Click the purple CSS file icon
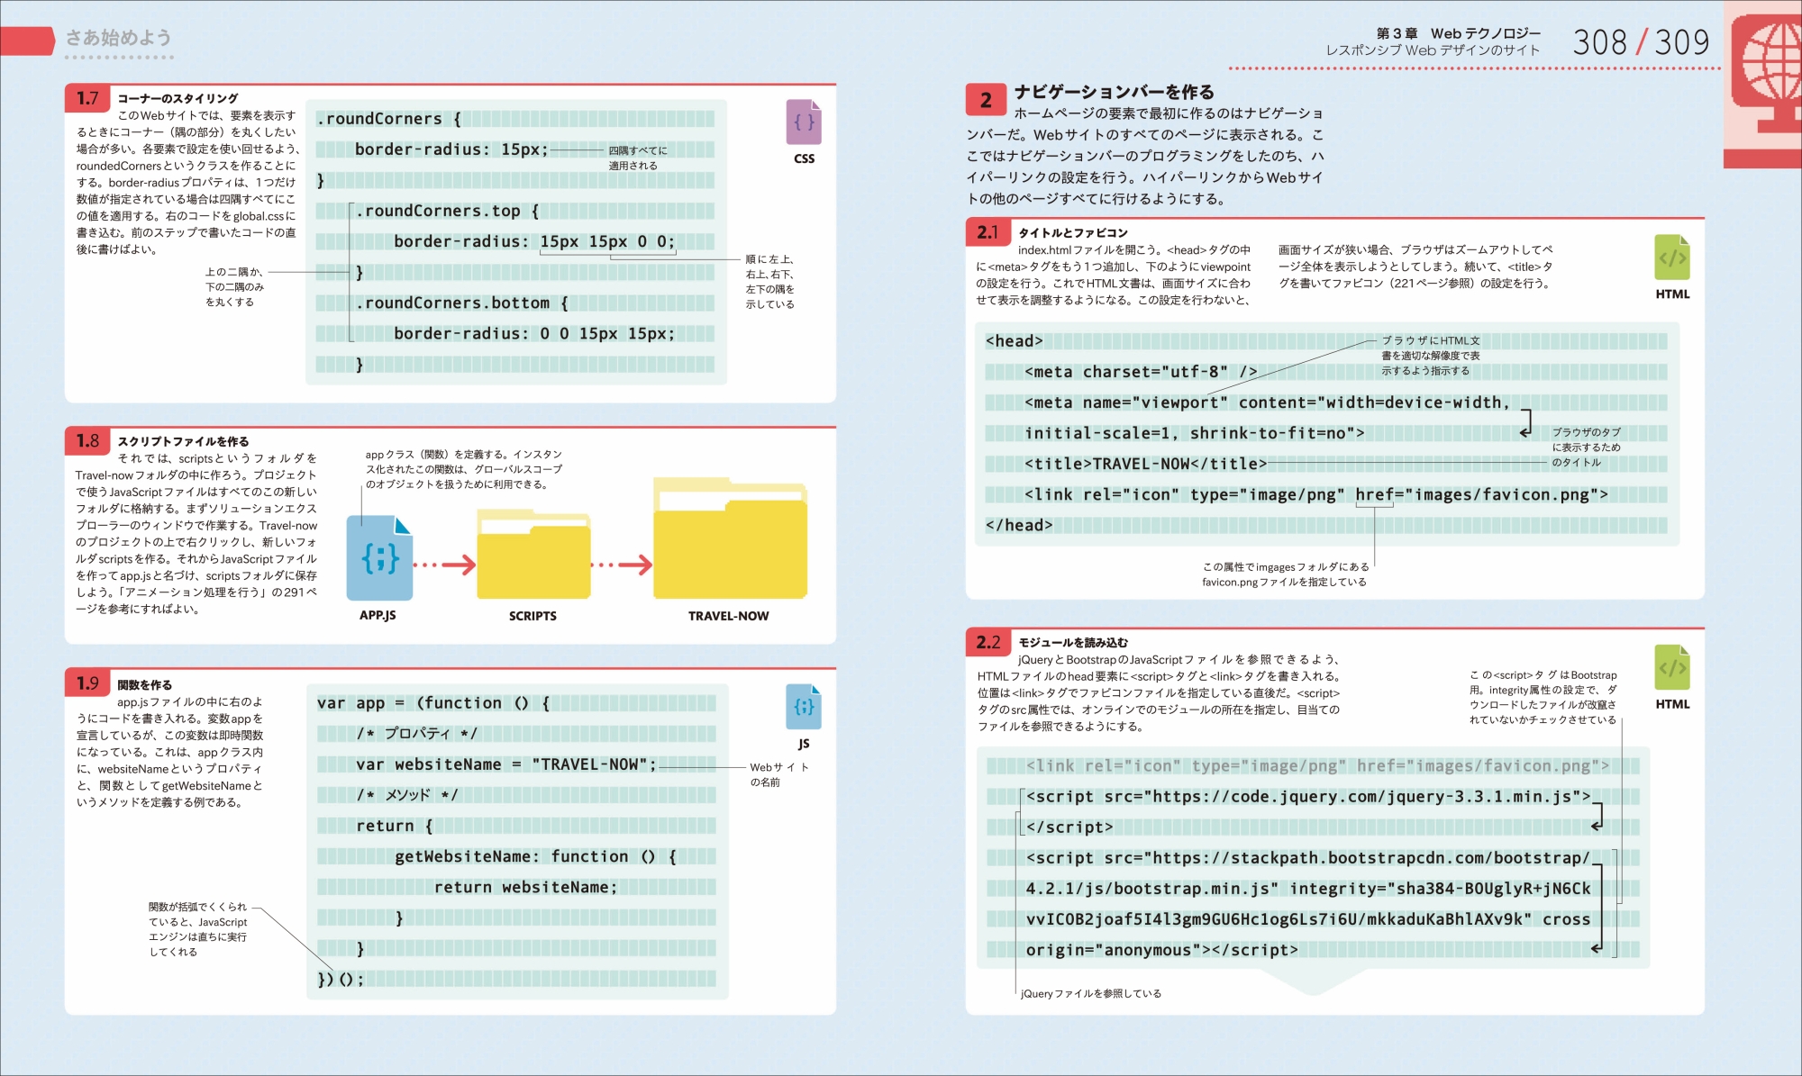 tap(804, 122)
